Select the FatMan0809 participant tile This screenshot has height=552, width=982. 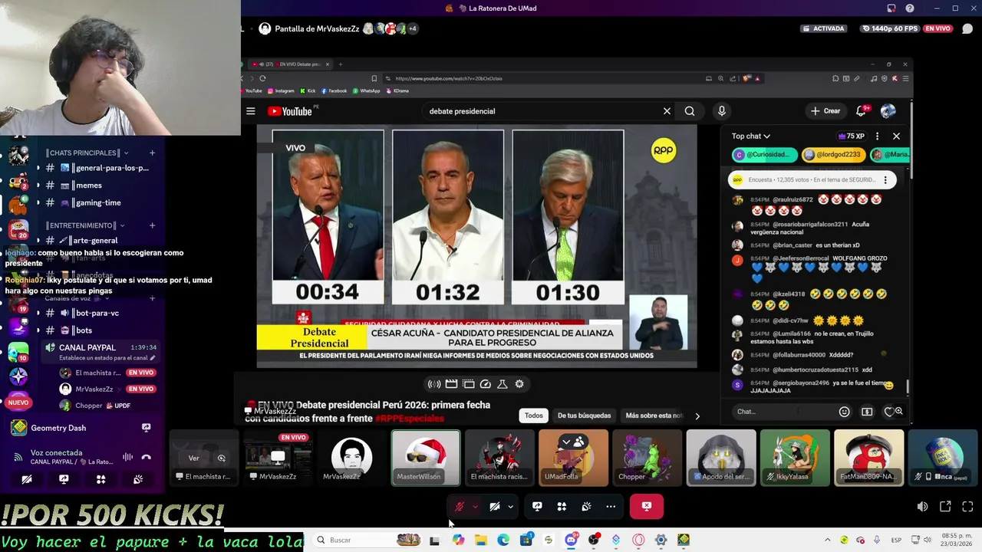tap(868, 458)
